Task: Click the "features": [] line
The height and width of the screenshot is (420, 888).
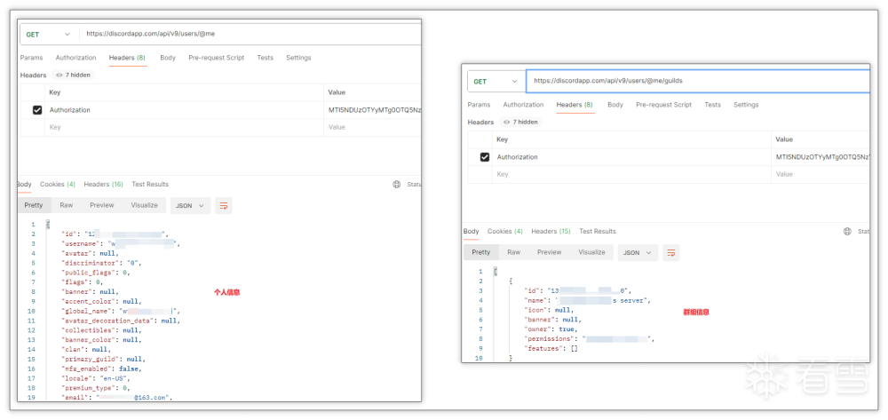Action: (x=551, y=349)
